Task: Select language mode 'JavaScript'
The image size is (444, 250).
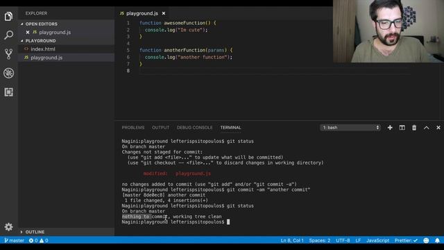Action: (x=377, y=240)
